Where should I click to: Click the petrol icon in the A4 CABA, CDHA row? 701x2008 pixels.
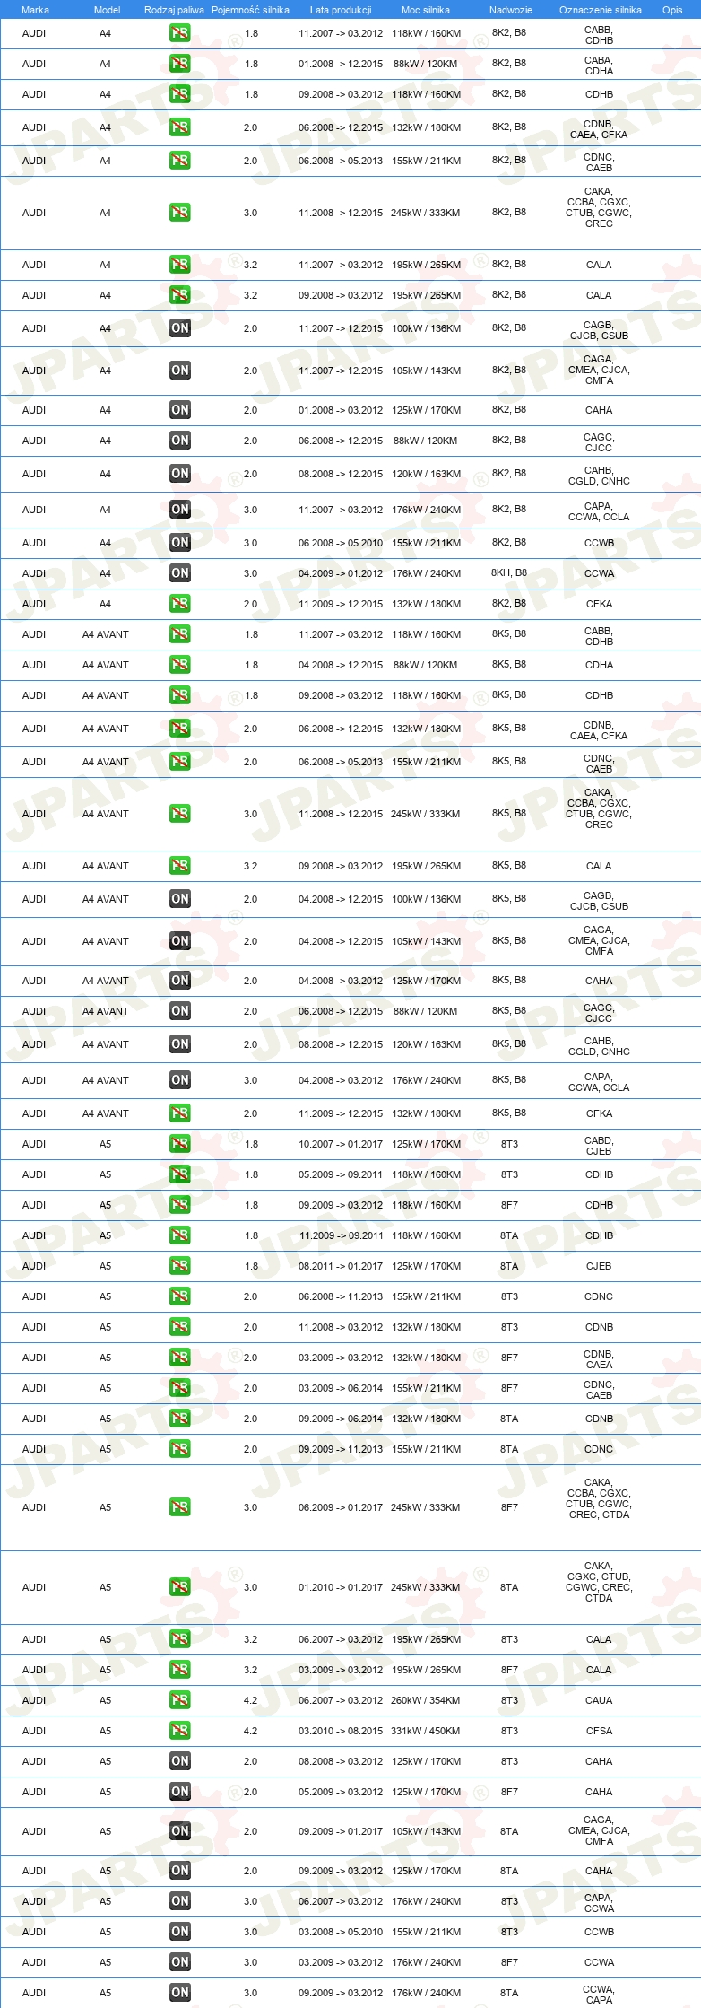point(180,64)
